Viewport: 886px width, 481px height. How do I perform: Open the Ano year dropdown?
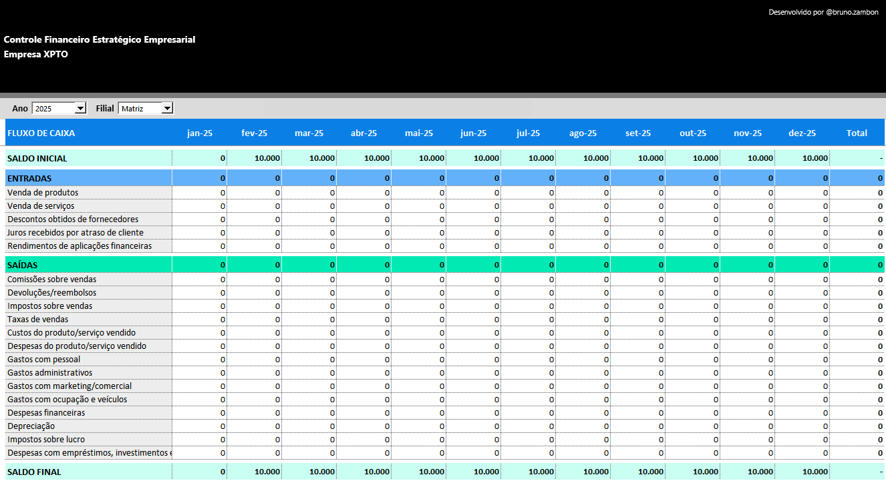[x=80, y=108]
